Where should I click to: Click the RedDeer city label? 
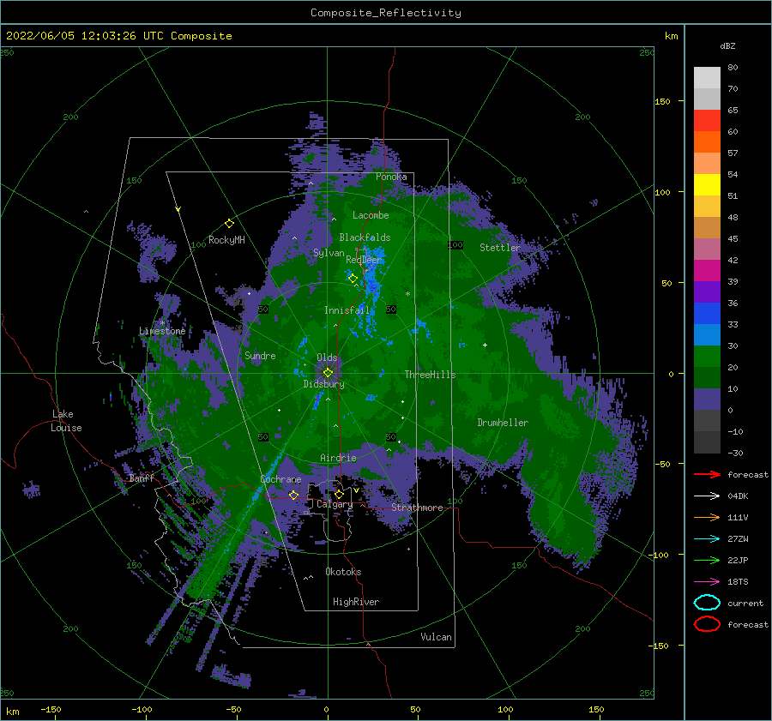click(x=364, y=260)
